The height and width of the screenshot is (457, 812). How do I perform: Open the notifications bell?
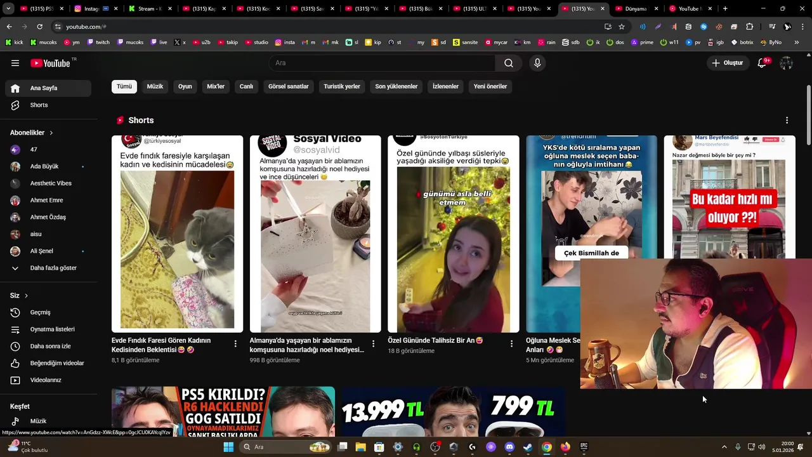[x=763, y=63]
